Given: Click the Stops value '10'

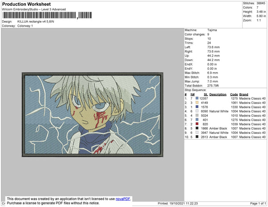Looking at the screenshot, I should coord(209,38).
